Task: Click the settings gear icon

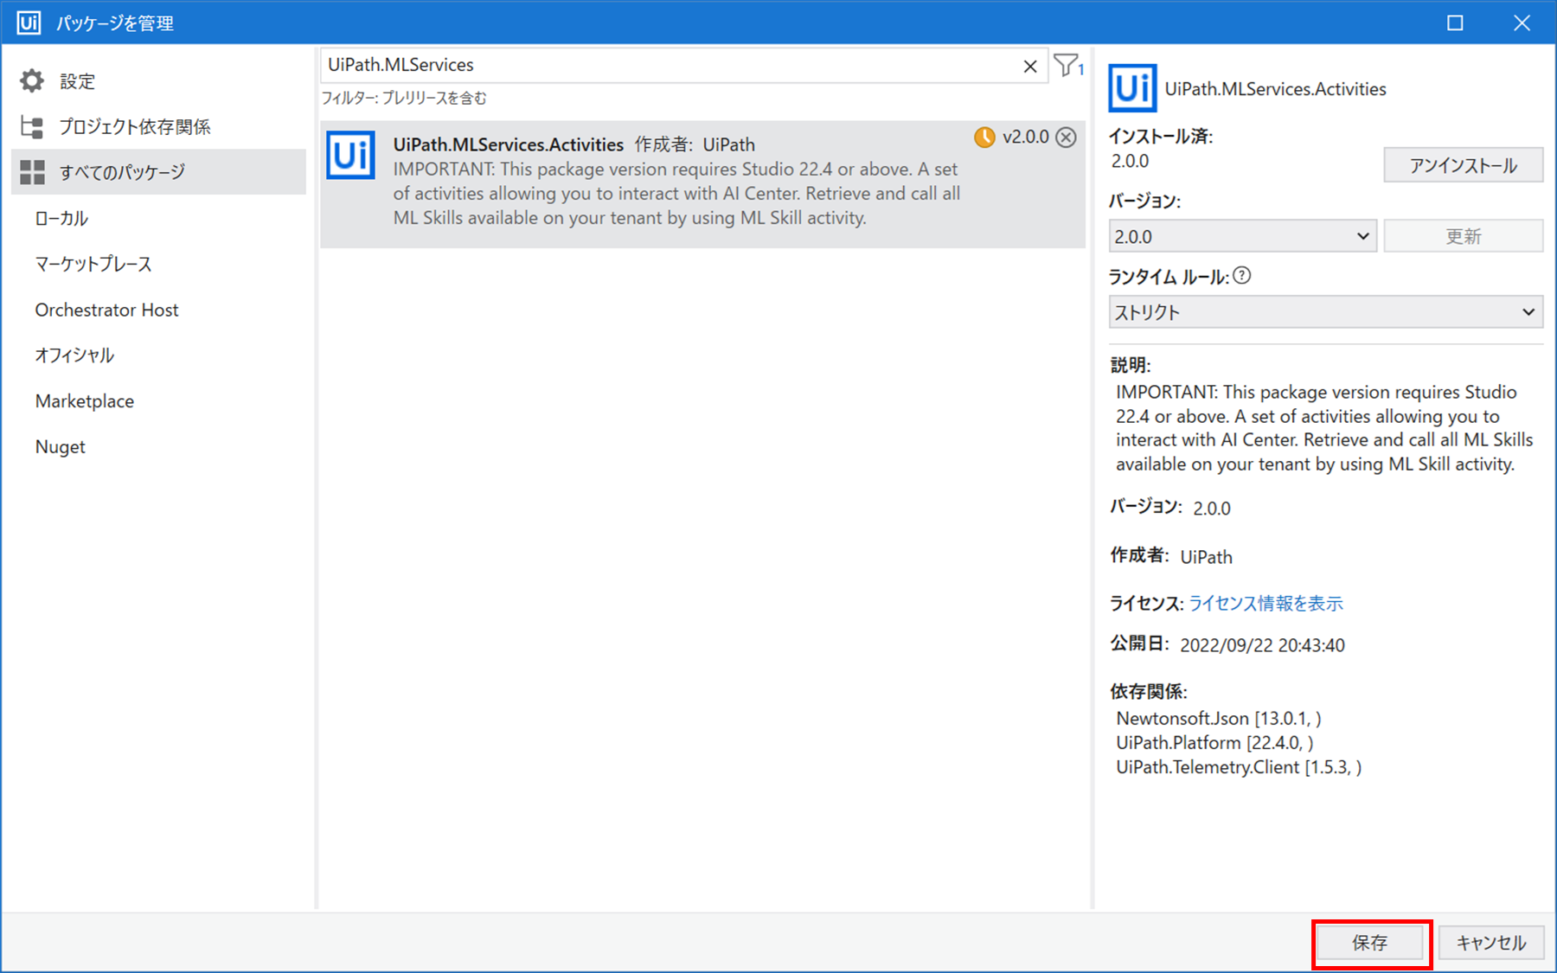Action: [x=32, y=81]
